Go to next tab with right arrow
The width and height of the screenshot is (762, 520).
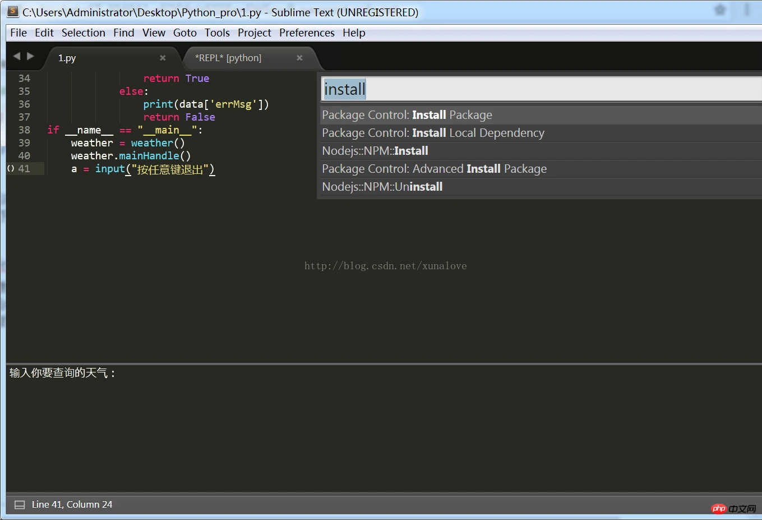point(30,56)
